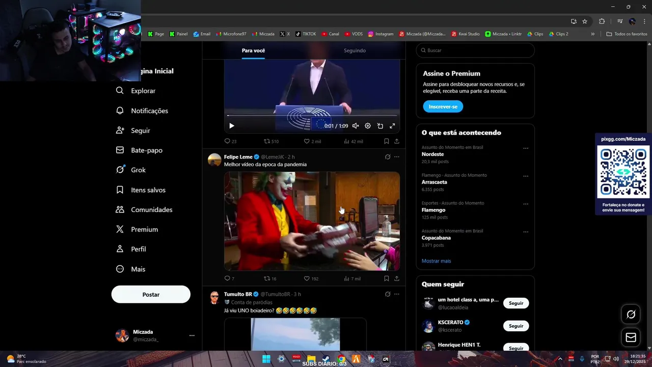The height and width of the screenshot is (367, 652).
Task: View Felipe Leme post 7 mil views
Action: (x=352, y=279)
